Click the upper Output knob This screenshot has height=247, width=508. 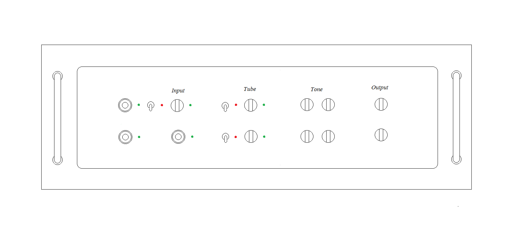[381, 104]
